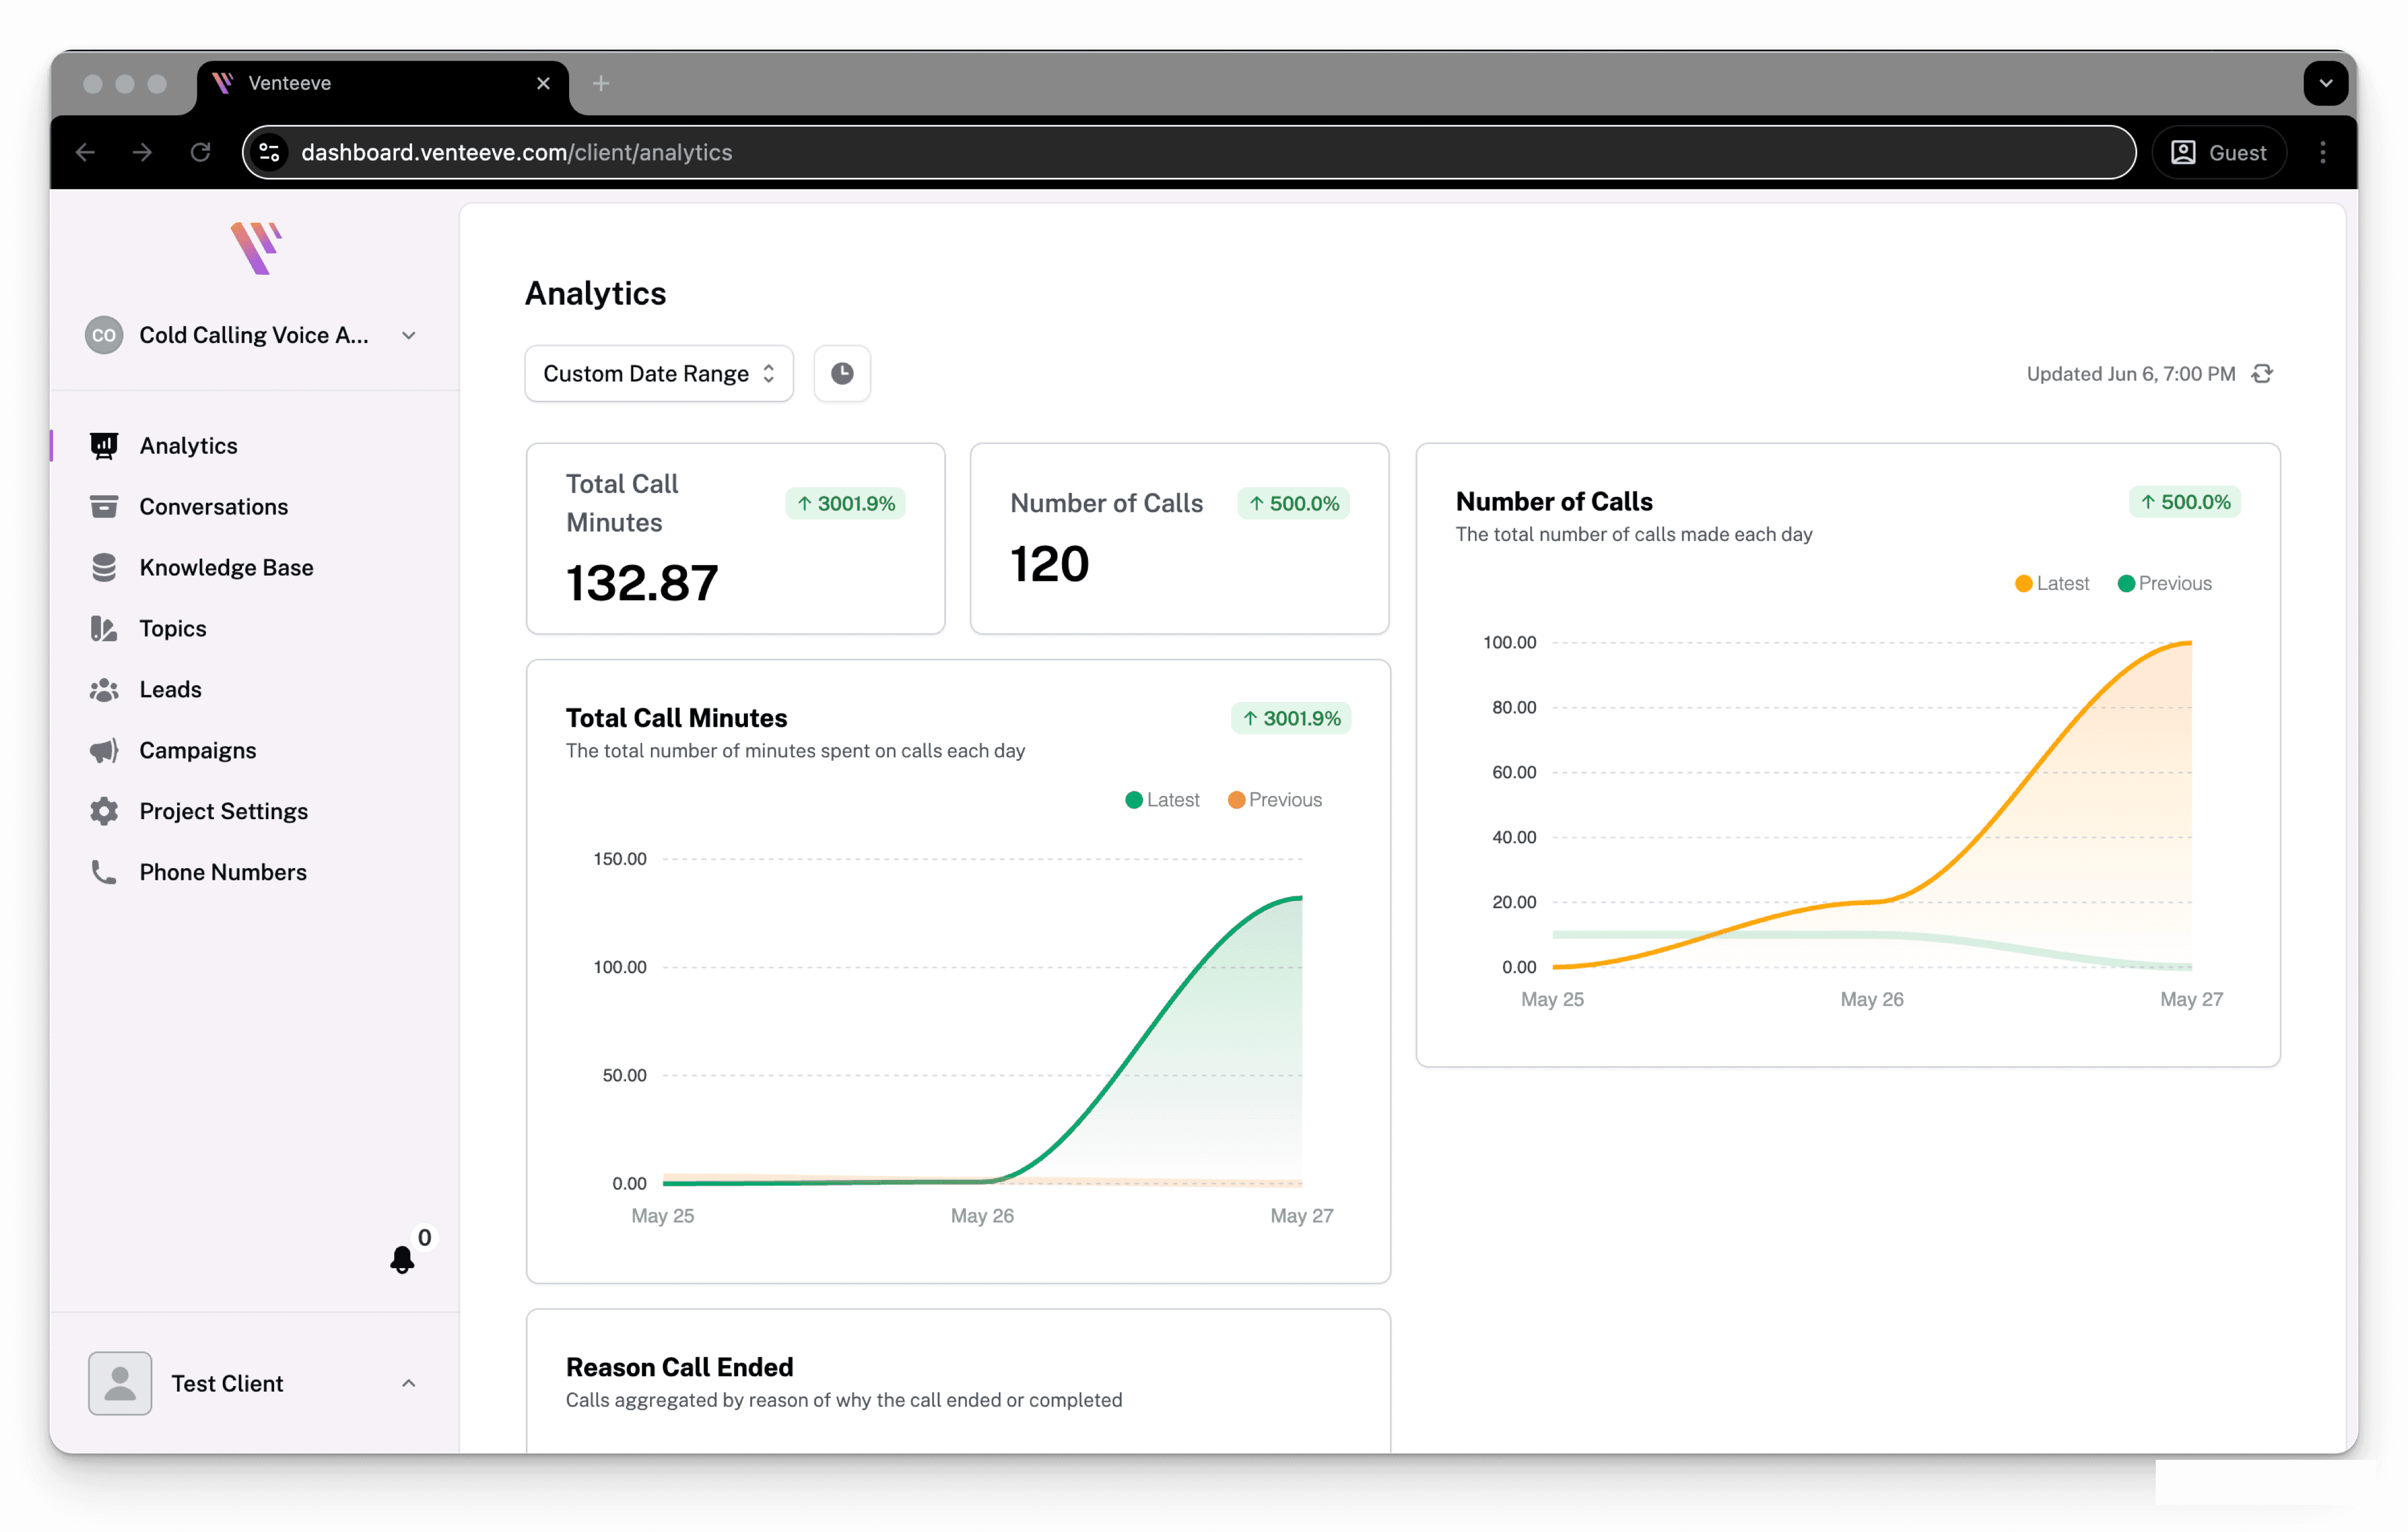Open the Leads people icon
Screen dimensions: 2408x1532
(x=104, y=690)
